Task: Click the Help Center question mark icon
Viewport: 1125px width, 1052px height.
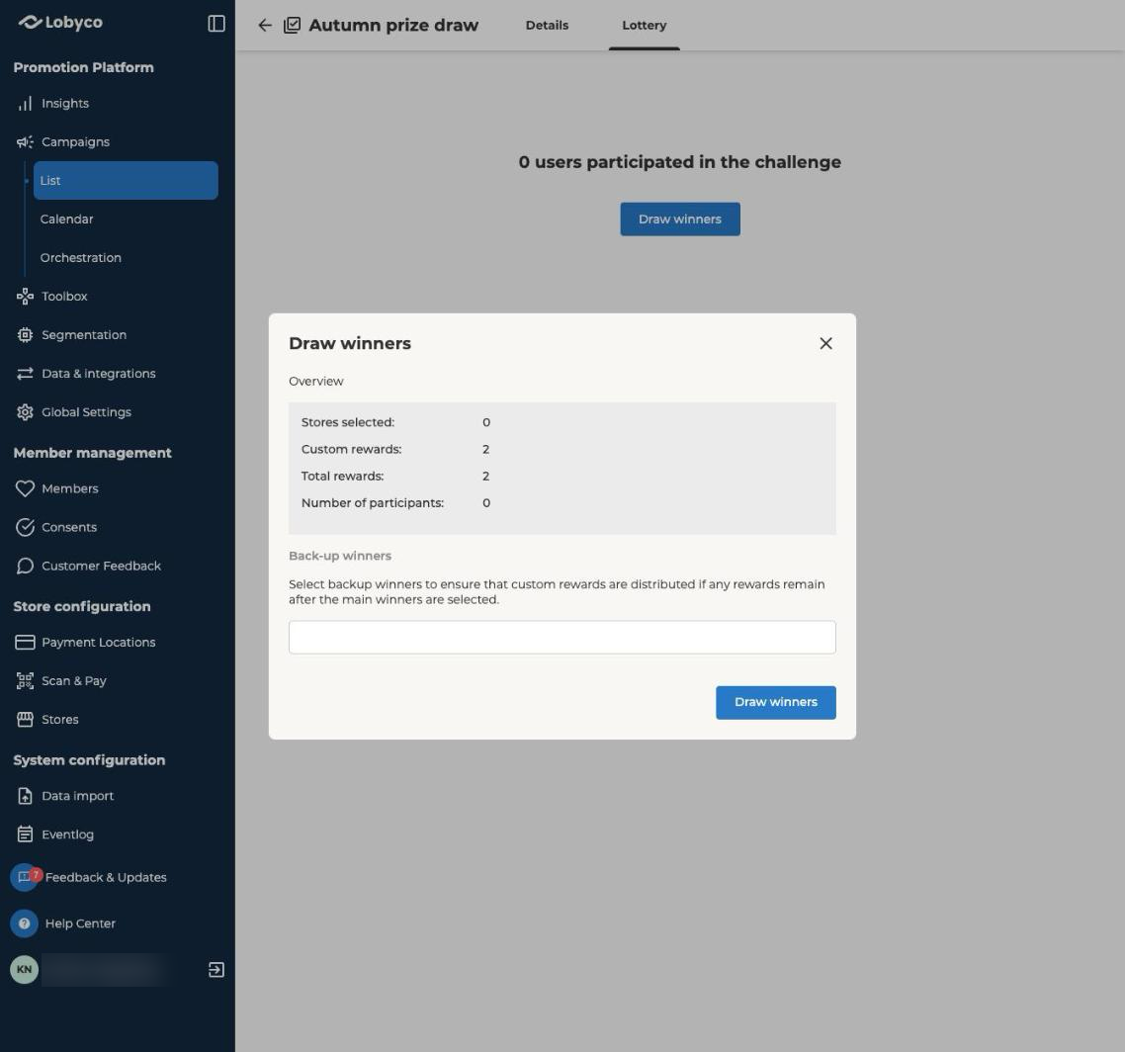Action: pyautogui.click(x=24, y=923)
